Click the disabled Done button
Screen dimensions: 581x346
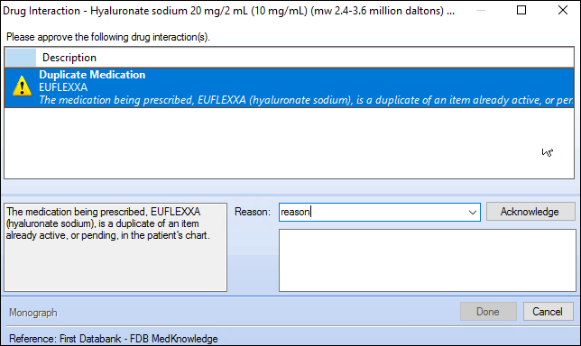(488, 312)
